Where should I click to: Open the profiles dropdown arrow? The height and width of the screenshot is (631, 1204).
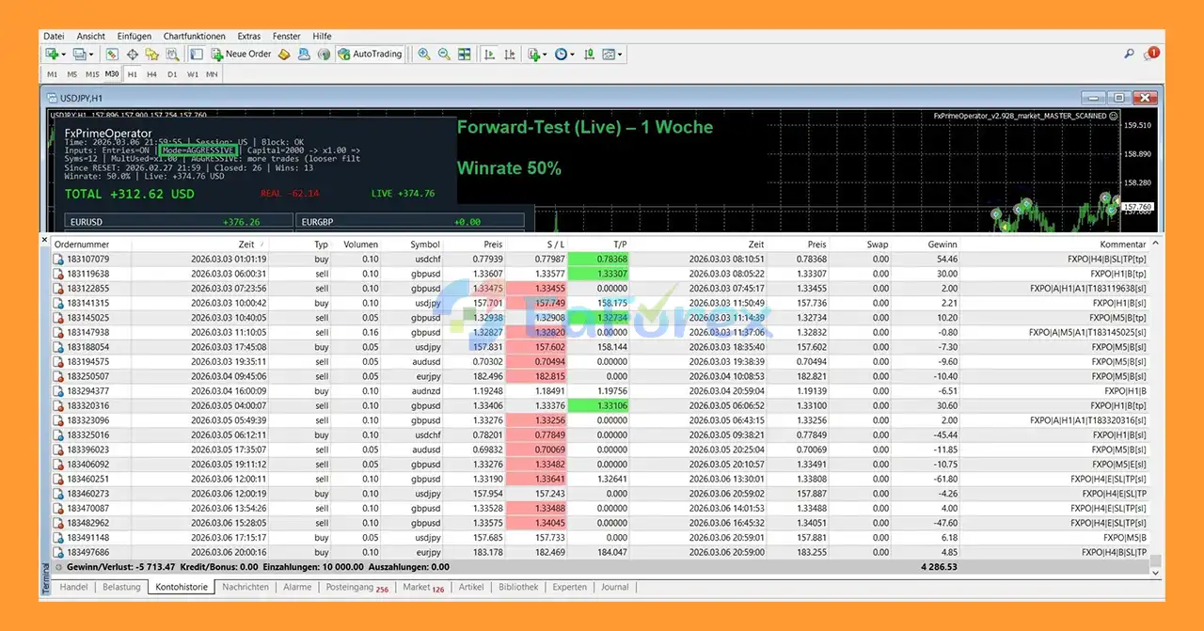point(92,55)
